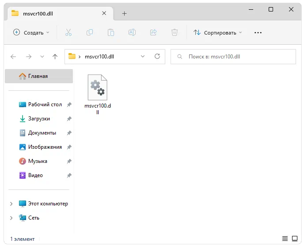Minimize the Explorer window
This screenshot has width=304, height=247.
(251, 9)
